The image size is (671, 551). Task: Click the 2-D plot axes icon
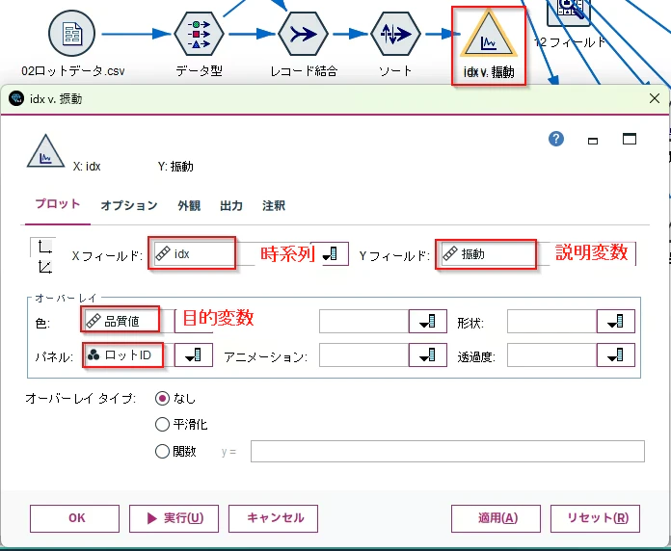tap(44, 247)
